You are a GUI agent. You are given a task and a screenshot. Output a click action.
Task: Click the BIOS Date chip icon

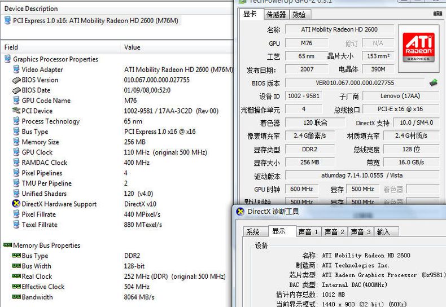(x=16, y=90)
